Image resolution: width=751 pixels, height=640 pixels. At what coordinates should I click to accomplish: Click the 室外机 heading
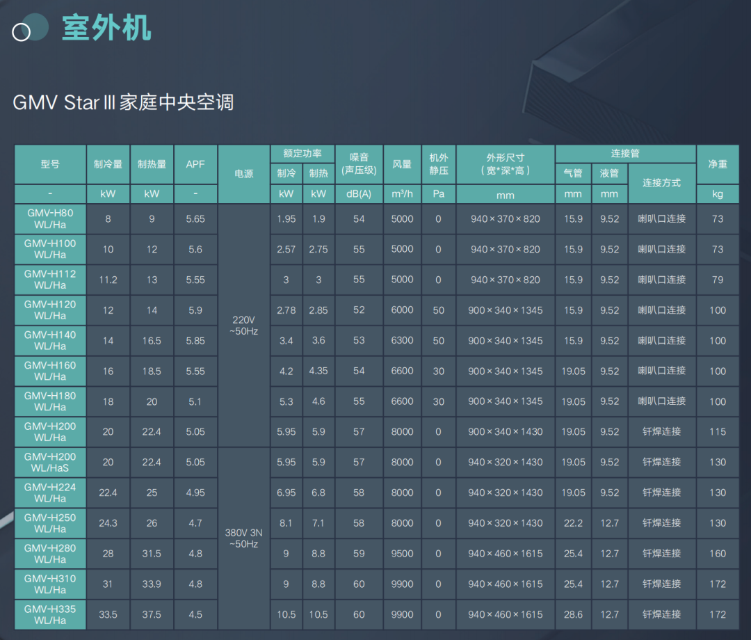click(x=106, y=28)
